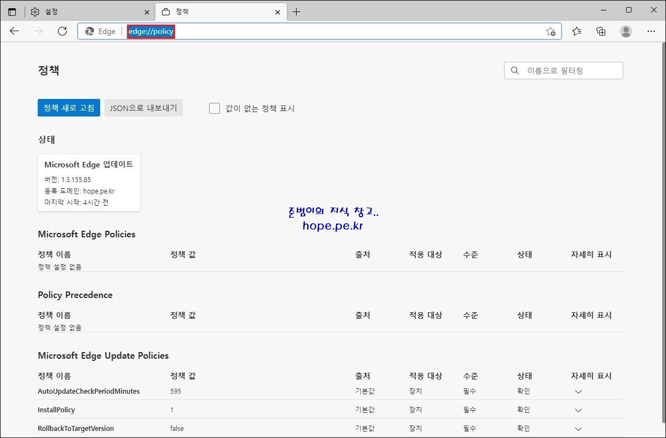Click the Microsoft Edge Policies heading
The height and width of the screenshot is (438, 666).
(86, 234)
